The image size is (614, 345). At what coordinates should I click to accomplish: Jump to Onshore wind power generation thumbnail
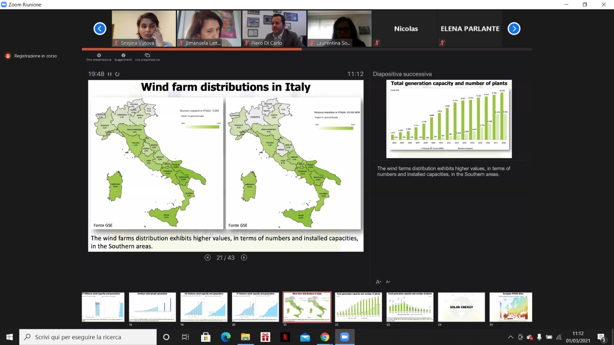pos(152,307)
